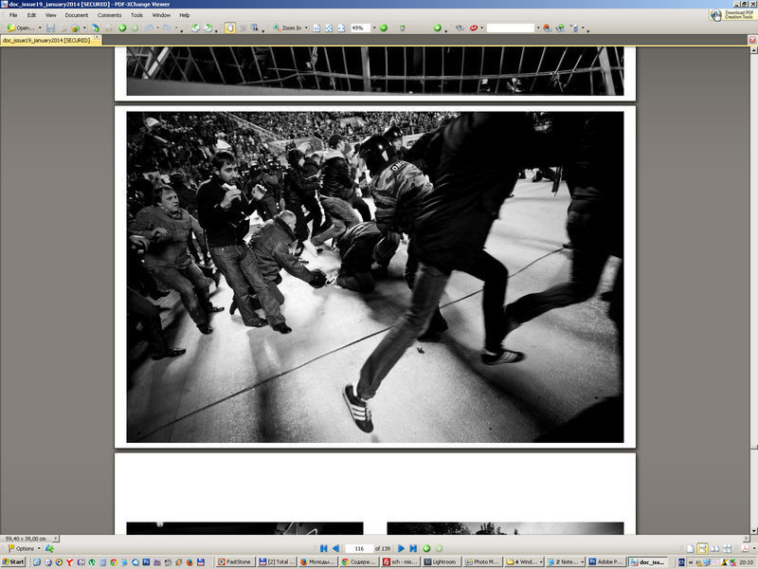Expand the zoom percentage dropdown
This screenshot has width=758, height=569.
[373, 29]
